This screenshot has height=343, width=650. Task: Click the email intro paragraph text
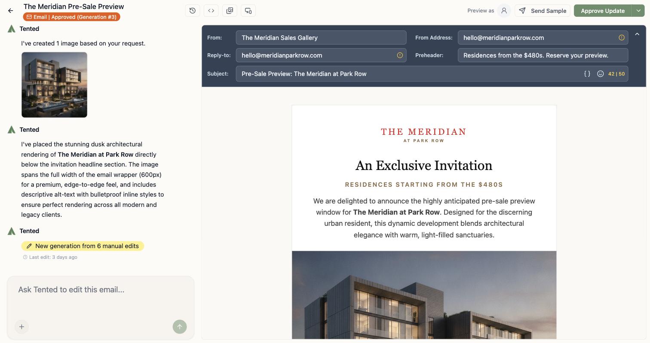click(424, 218)
